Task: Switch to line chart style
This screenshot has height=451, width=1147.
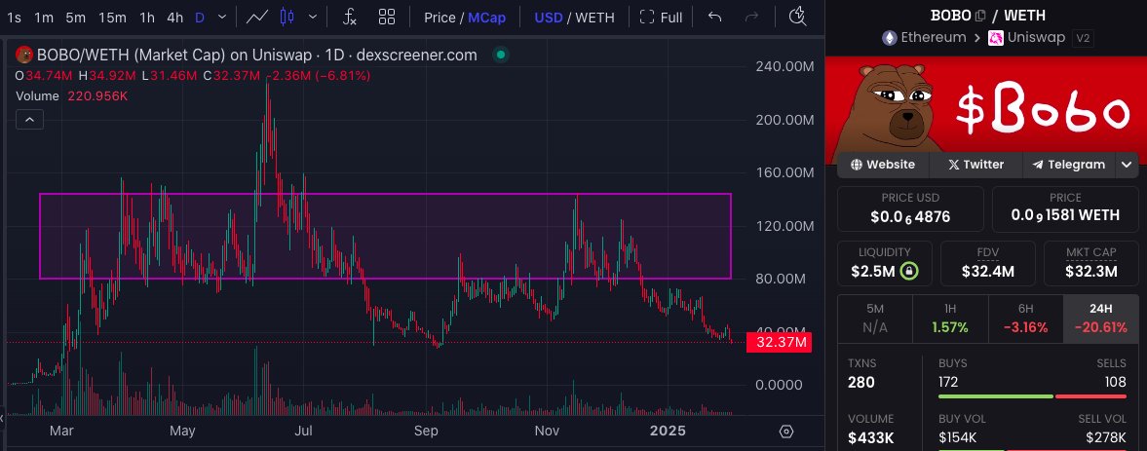Action: [257, 17]
